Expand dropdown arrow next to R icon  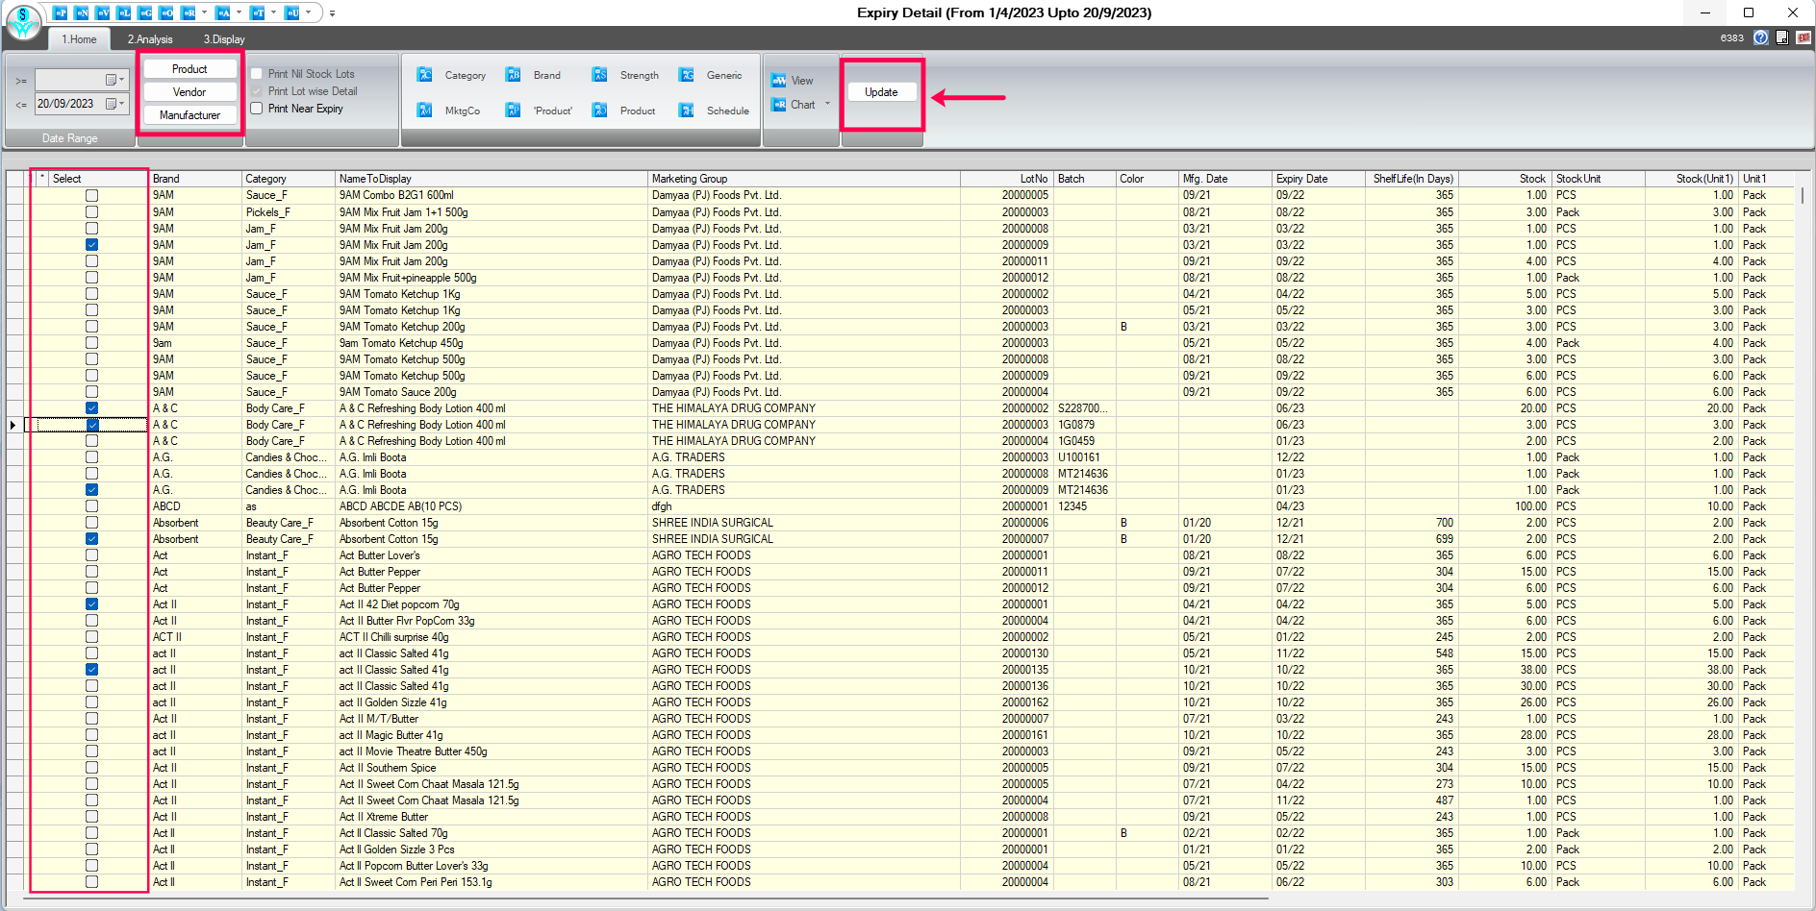204,12
